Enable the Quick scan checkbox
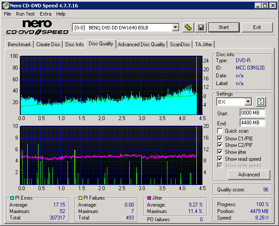The width and height of the screenshot is (279, 226). [x=220, y=131]
